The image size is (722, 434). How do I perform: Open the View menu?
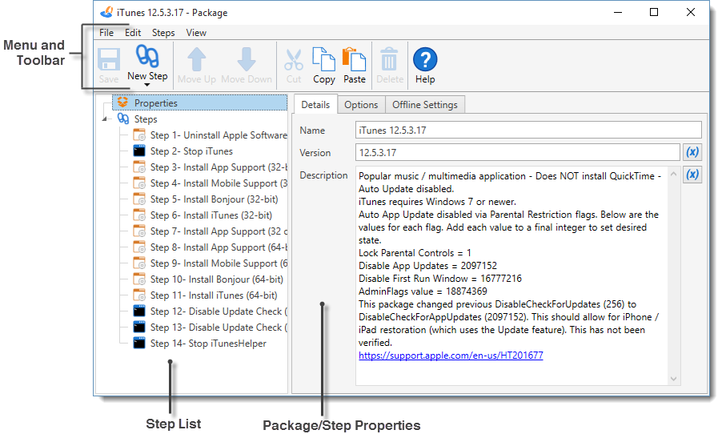click(196, 33)
